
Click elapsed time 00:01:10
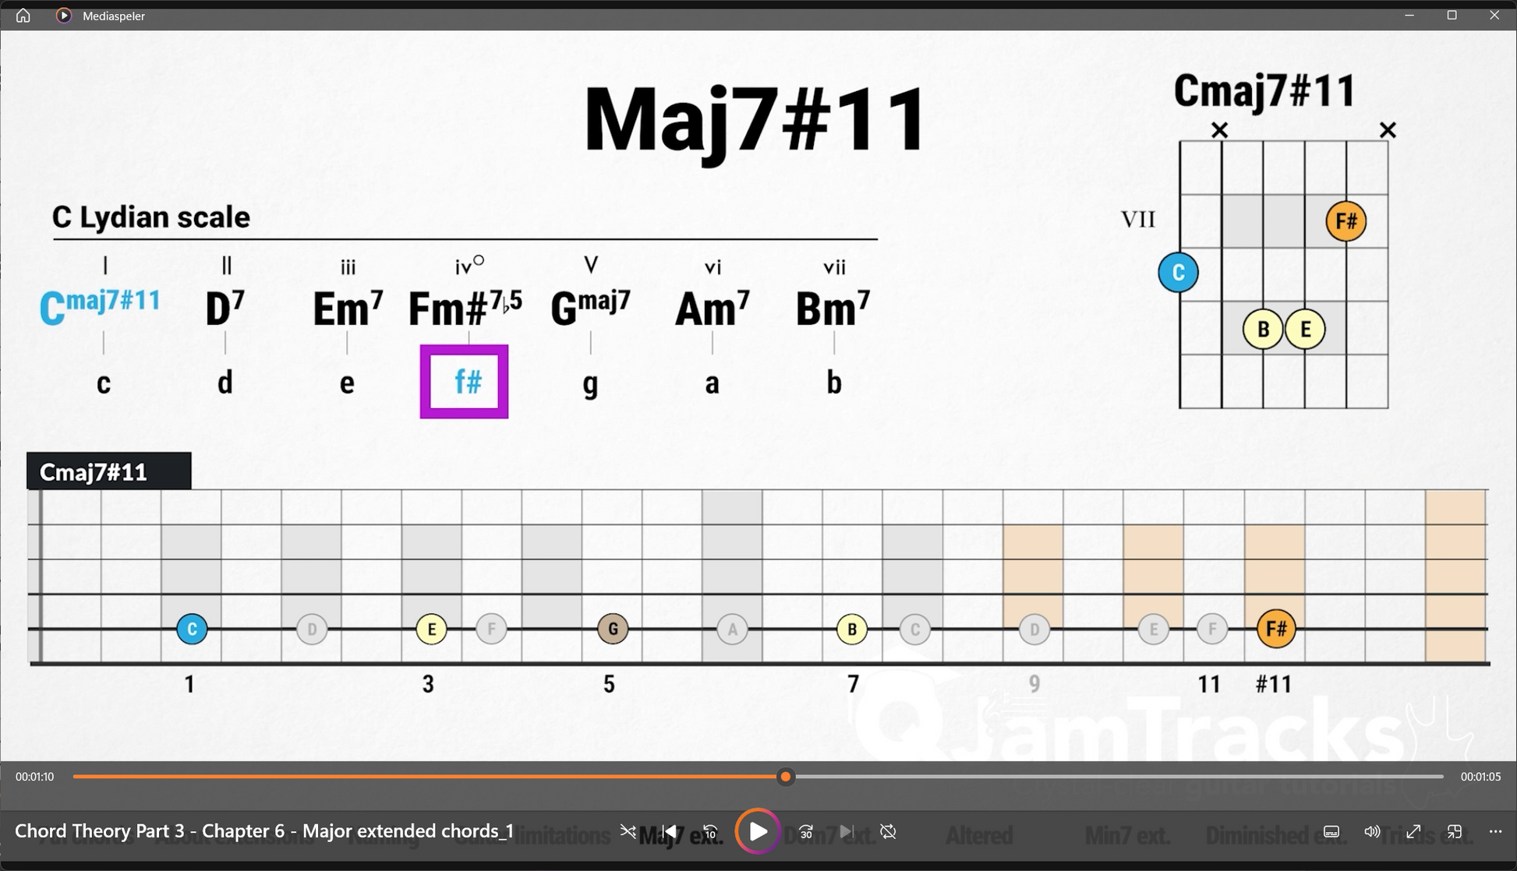coord(35,777)
